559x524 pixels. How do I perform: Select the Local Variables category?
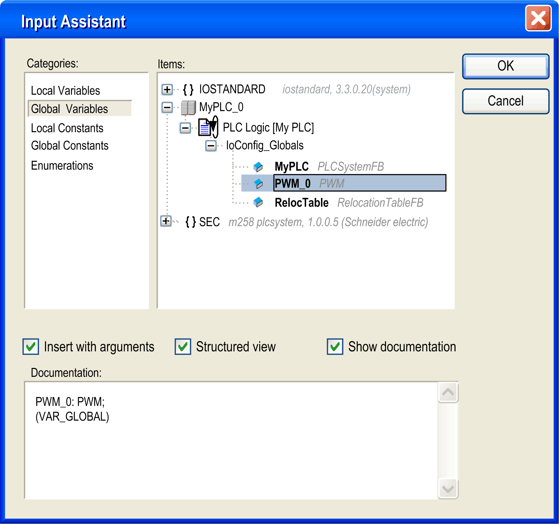(x=66, y=91)
